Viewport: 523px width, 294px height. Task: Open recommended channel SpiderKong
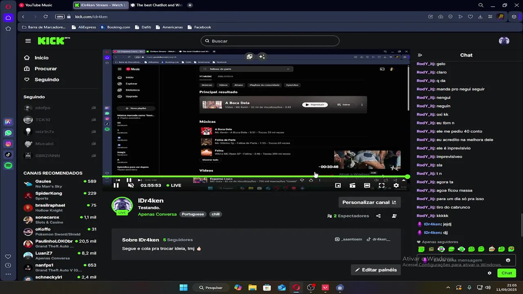click(x=60, y=196)
